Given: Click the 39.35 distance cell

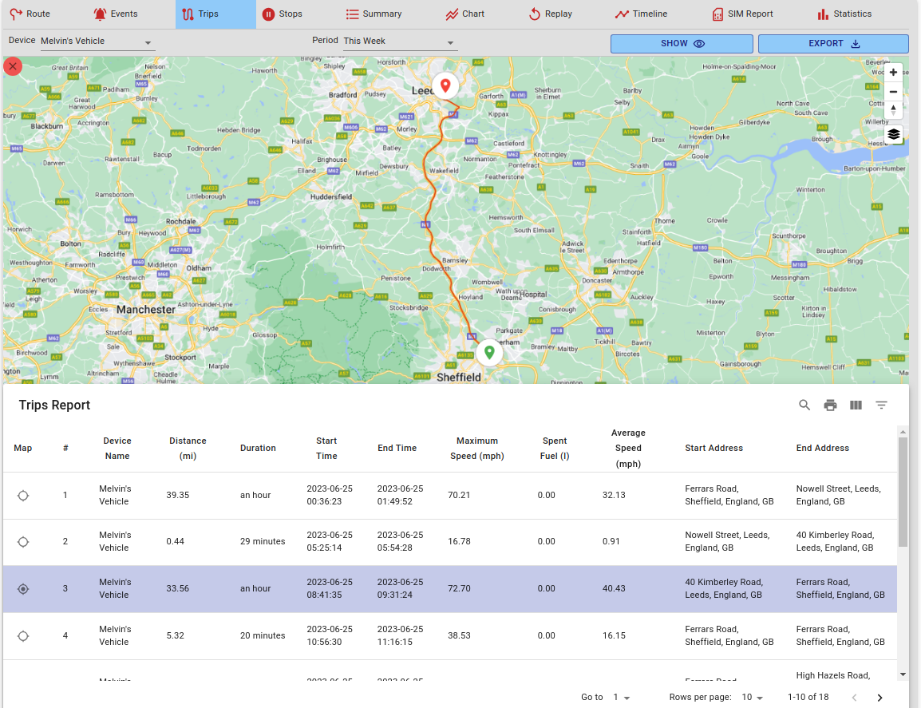Looking at the screenshot, I should [x=177, y=496].
